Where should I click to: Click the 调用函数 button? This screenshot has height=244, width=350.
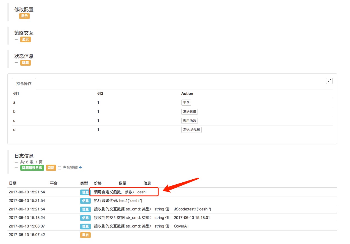click(190, 121)
